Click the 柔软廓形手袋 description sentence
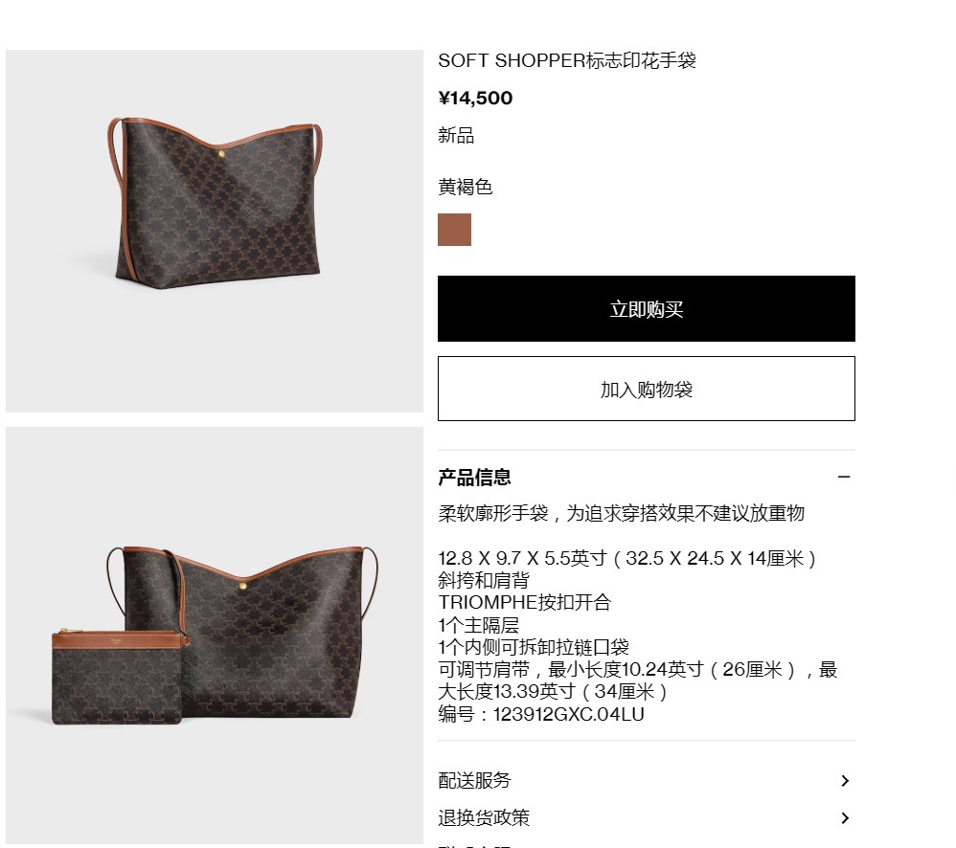This screenshot has width=956, height=848. pos(622,513)
